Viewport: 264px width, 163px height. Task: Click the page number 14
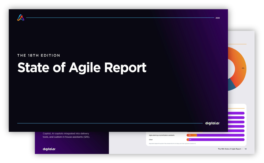246,149
